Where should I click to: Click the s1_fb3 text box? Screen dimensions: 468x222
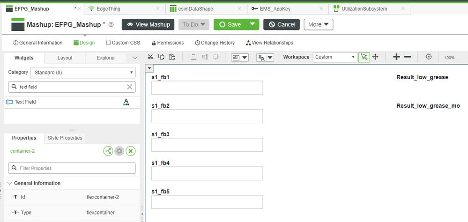(x=207, y=145)
